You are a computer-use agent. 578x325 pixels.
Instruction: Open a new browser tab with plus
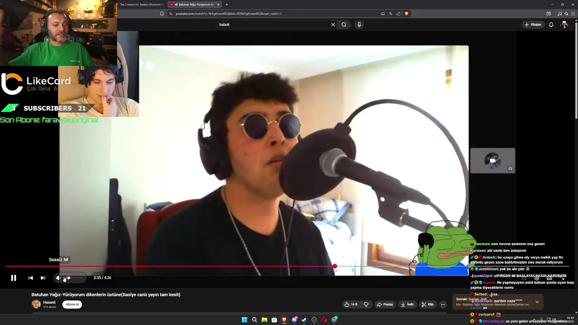point(227,5)
